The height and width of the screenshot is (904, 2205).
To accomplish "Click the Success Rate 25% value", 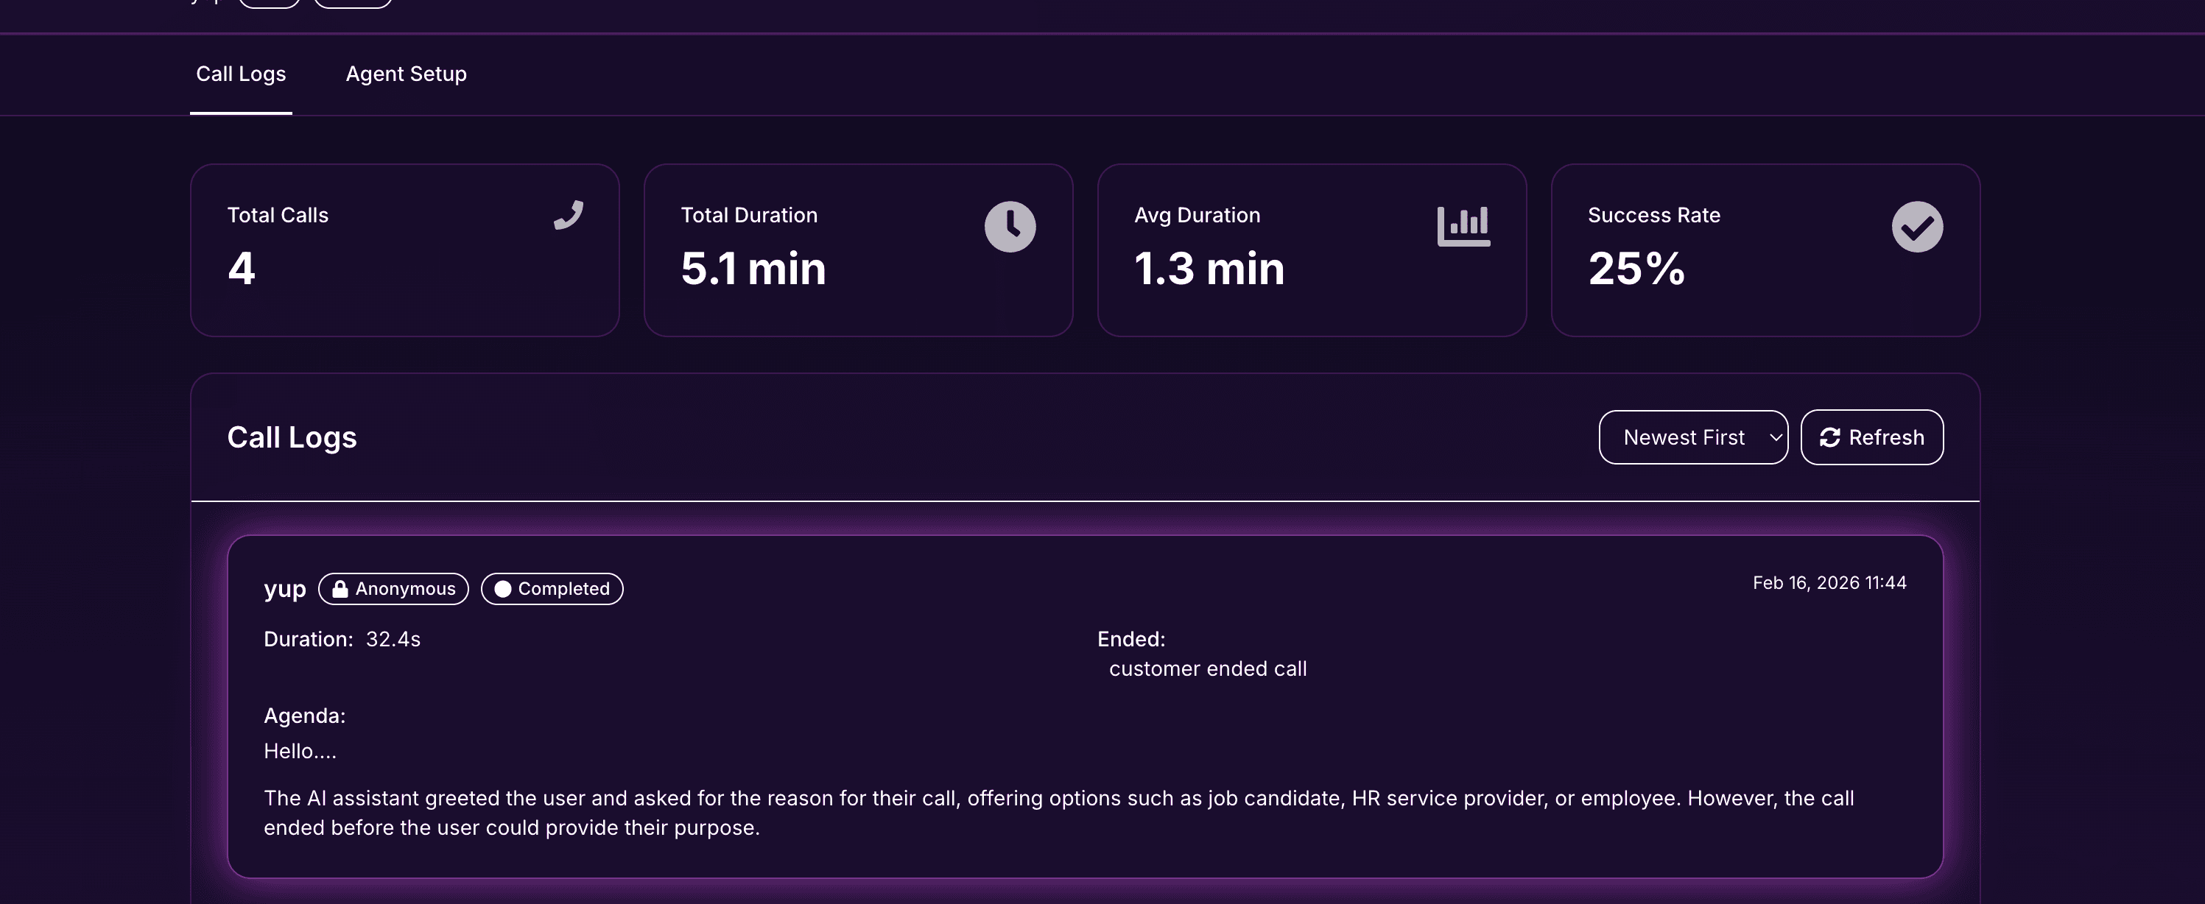I will 1636,269.
